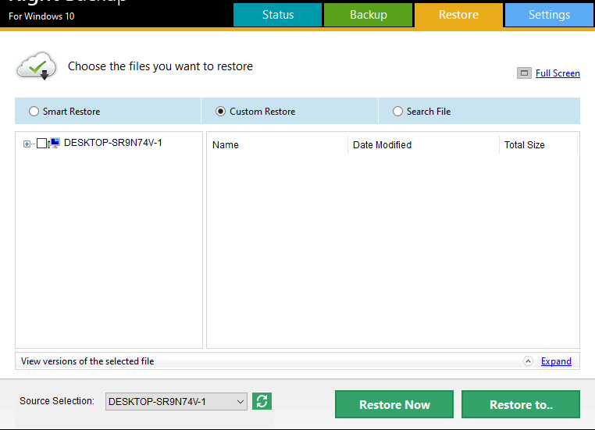The image size is (595, 430).
Task: Select the Restore tab
Action: click(x=458, y=15)
